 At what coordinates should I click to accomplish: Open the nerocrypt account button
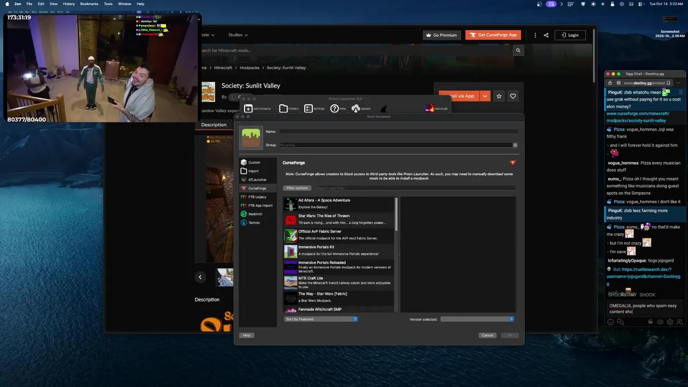click(x=436, y=109)
